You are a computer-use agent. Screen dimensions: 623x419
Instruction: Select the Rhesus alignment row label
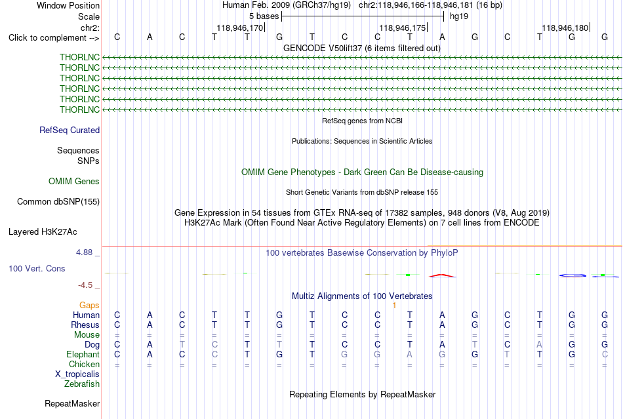pyautogui.click(x=85, y=325)
